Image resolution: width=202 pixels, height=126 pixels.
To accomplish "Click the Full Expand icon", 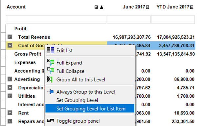I will tap(51, 62).
